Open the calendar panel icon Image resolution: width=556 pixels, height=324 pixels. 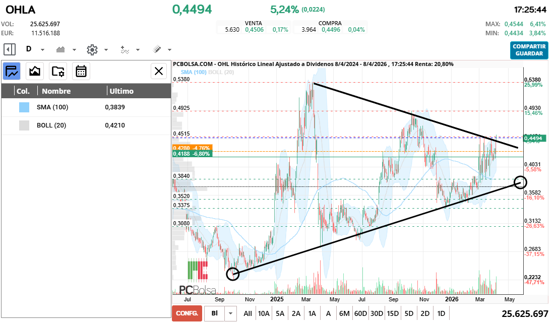(x=81, y=71)
